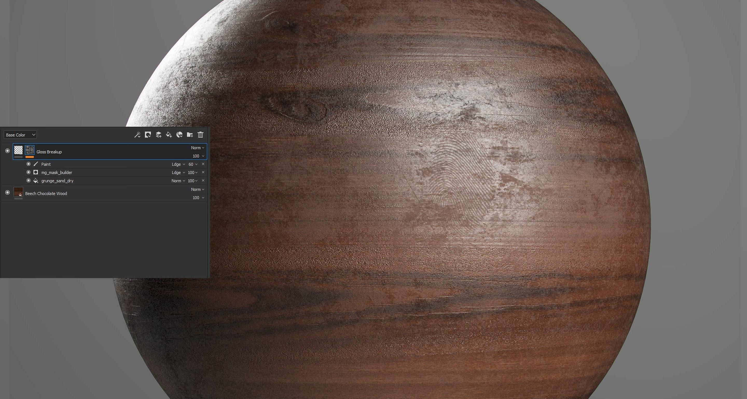Hide the Beech Chocolate Wood layer

(x=8, y=193)
